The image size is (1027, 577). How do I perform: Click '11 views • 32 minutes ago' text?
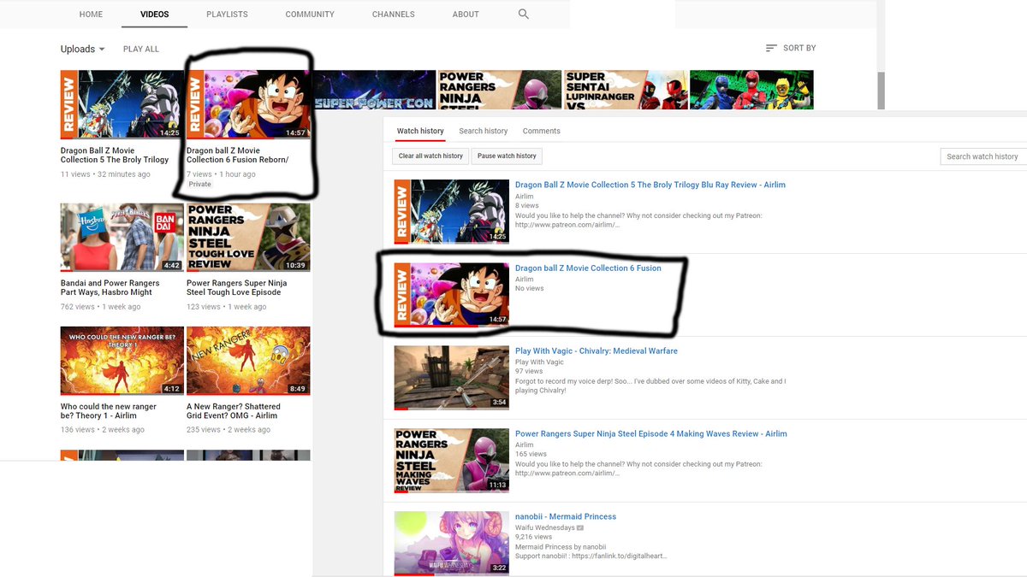pos(105,174)
